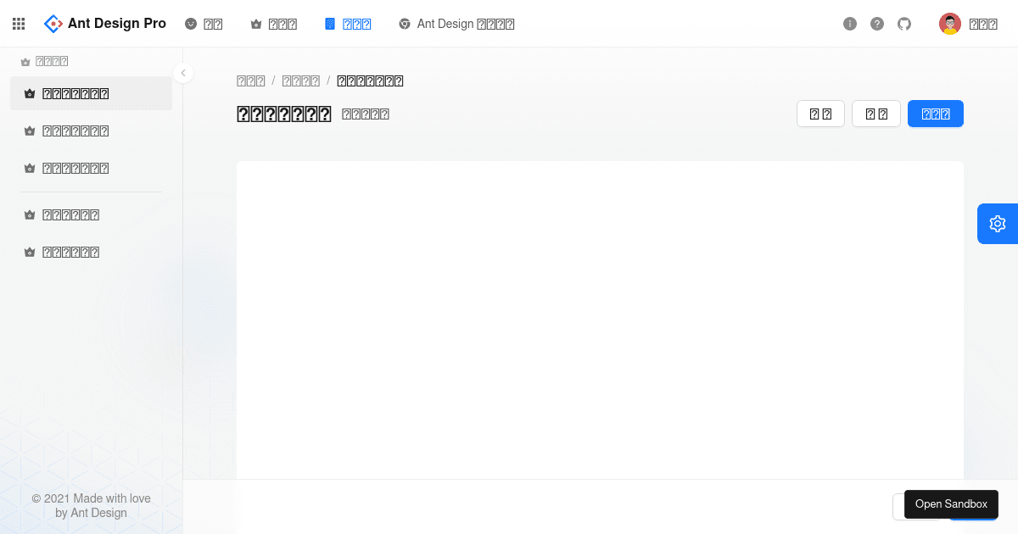Image resolution: width=1018 pixels, height=534 pixels.
Task: Click the leftmost white page header button
Action: [820, 114]
